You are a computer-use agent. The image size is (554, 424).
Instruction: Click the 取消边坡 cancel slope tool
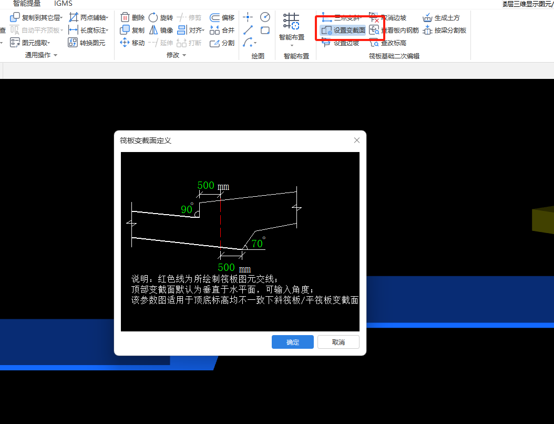tap(388, 17)
